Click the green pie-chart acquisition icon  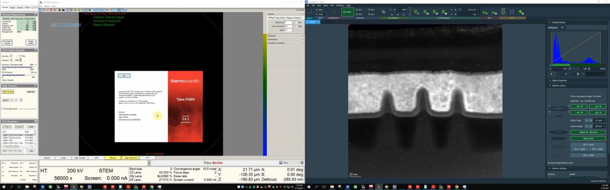pos(521,12)
